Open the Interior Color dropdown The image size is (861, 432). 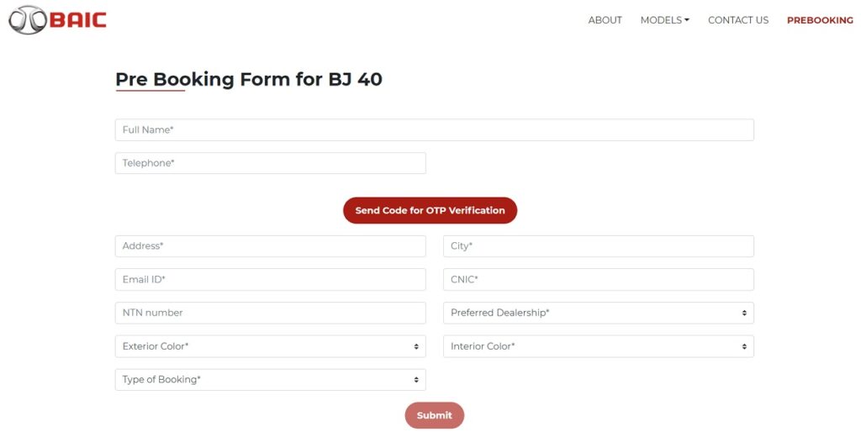pos(599,346)
